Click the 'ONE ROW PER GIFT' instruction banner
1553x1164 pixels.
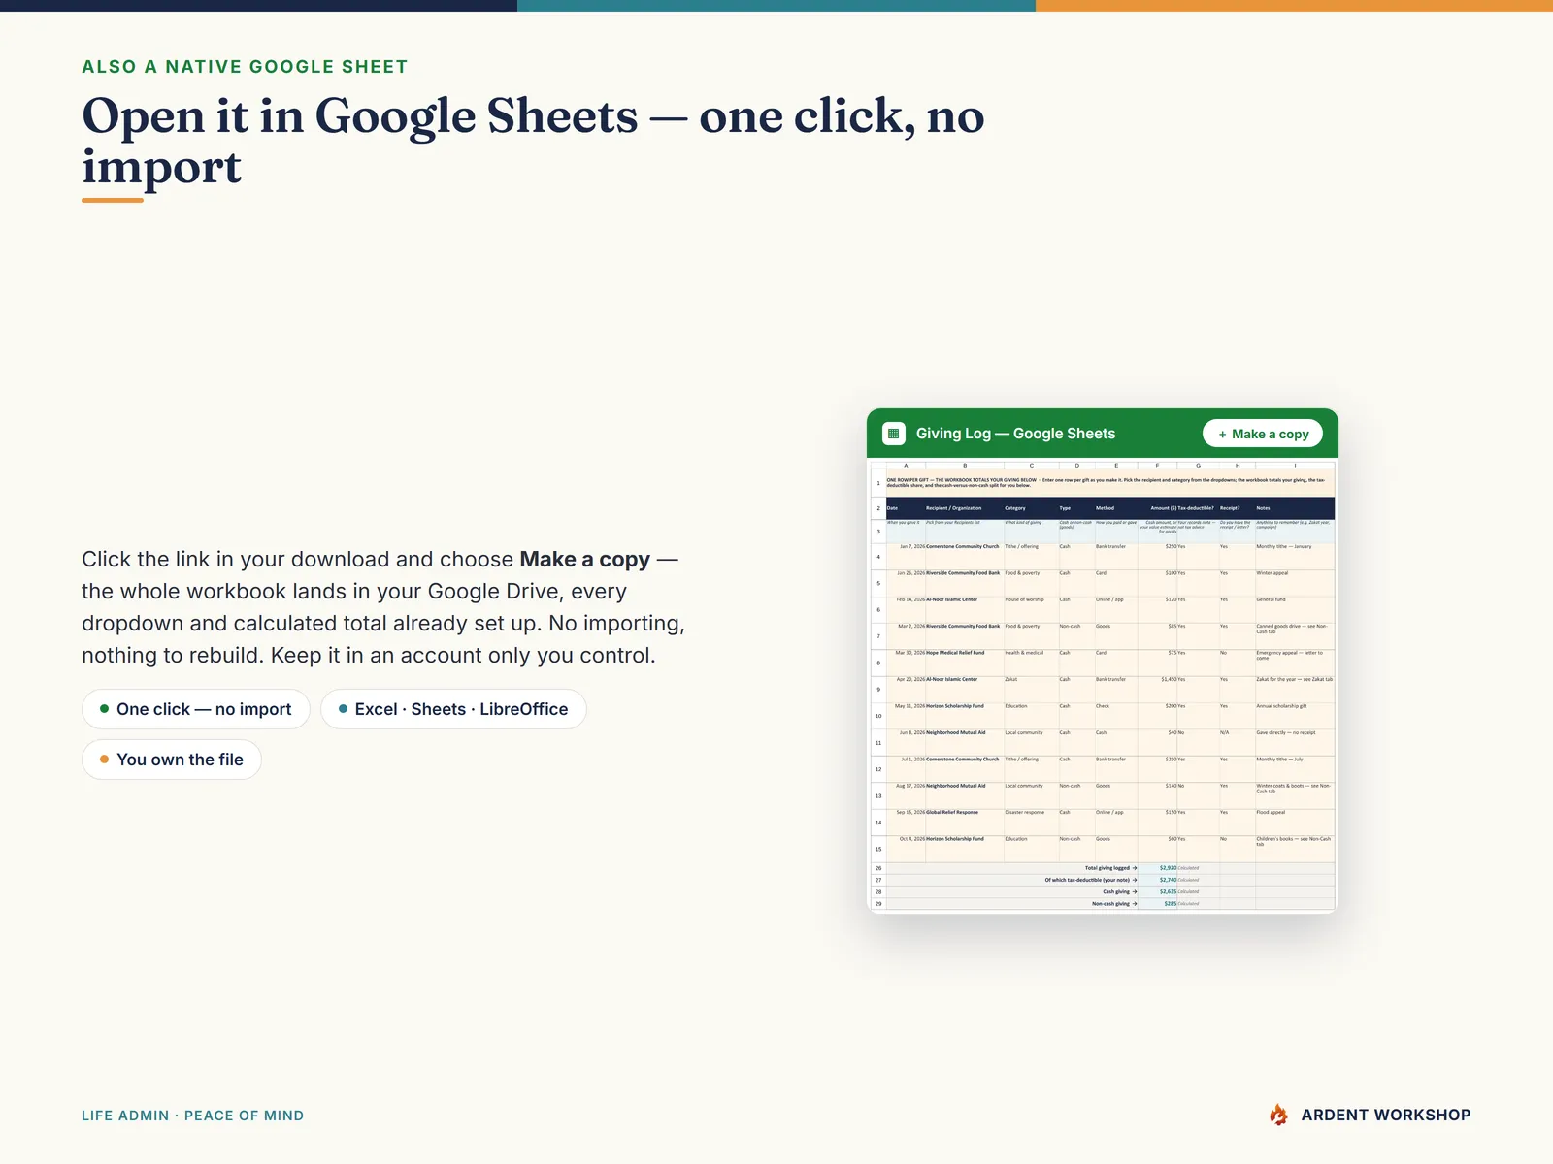pos(1110,483)
